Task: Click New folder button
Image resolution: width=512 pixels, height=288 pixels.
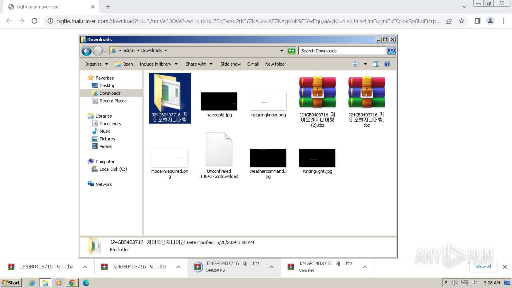Action: pos(276,64)
